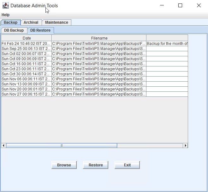Switch to the Backup tab
Viewport: 208px width, 192px height.
tap(11, 22)
